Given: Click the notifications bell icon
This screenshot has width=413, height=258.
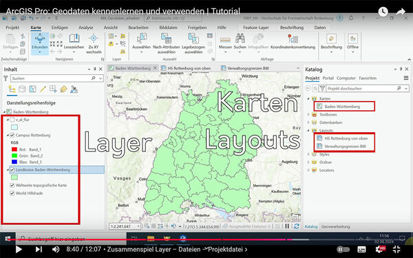Looking at the screenshot, I should point(351,18).
